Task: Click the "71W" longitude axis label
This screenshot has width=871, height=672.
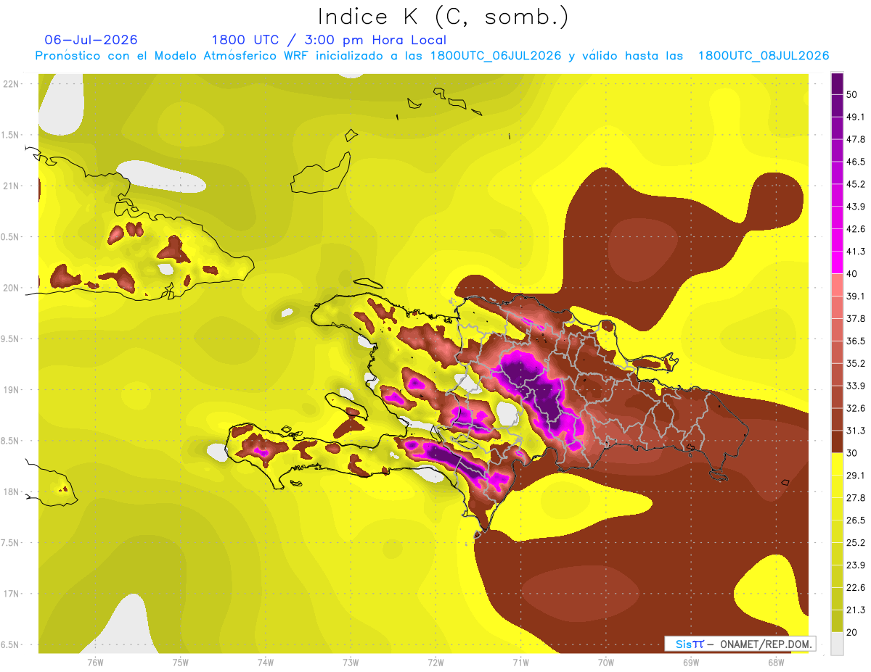Action: tap(521, 663)
